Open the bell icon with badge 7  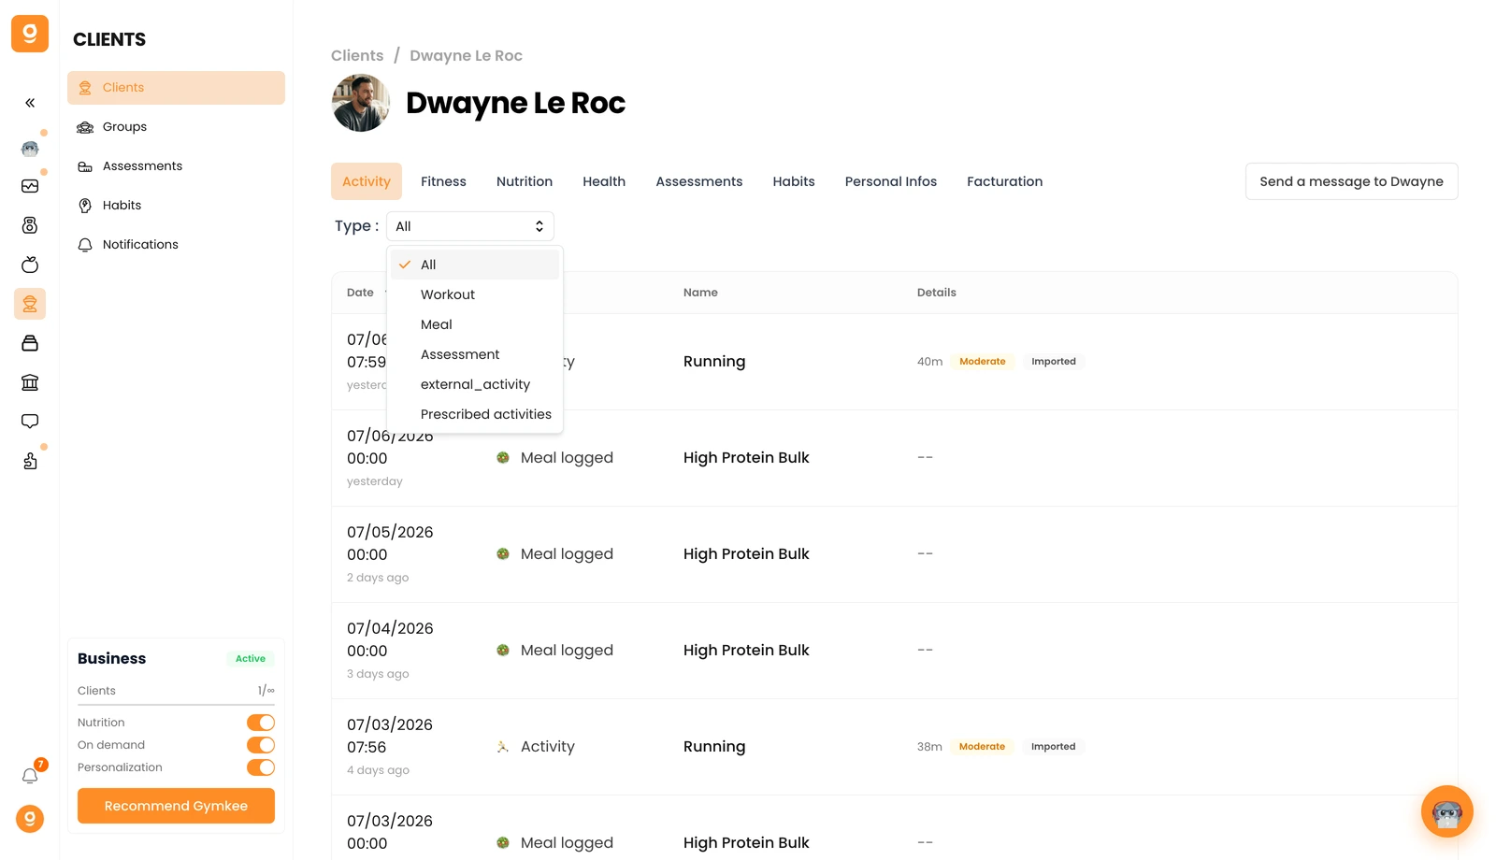coord(30,776)
